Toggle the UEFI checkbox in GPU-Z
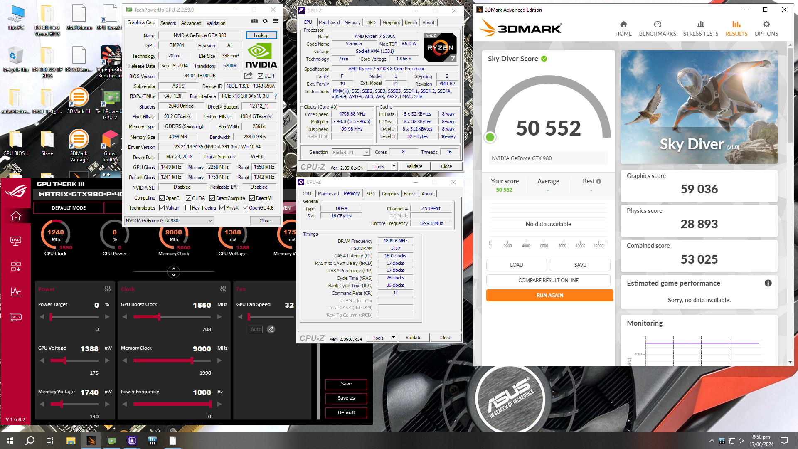This screenshot has width=798, height=449. coord(260,76)
